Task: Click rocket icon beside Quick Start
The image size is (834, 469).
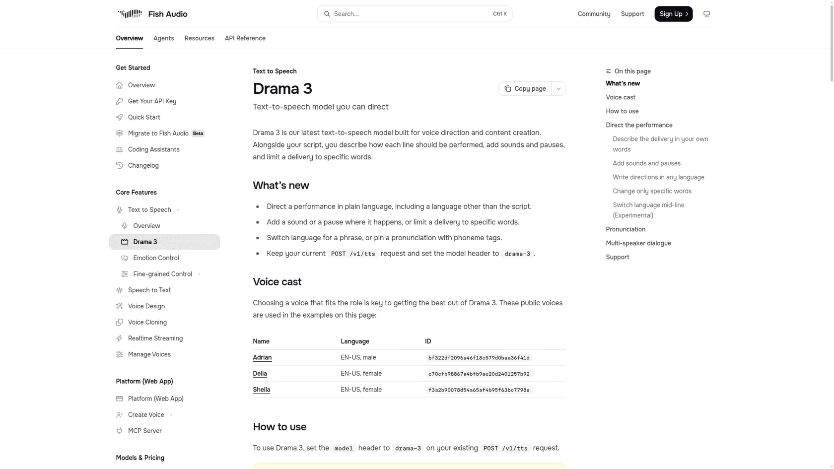Action: coord(119,118)
